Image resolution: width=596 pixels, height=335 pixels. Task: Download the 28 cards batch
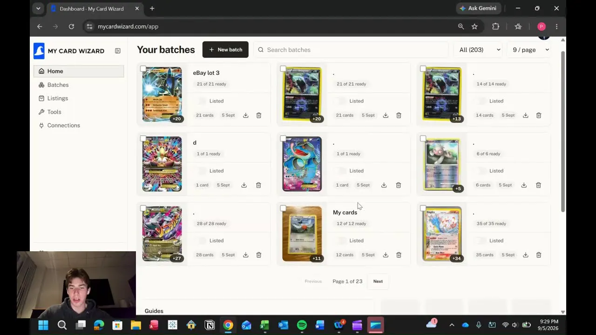point(245,255)
